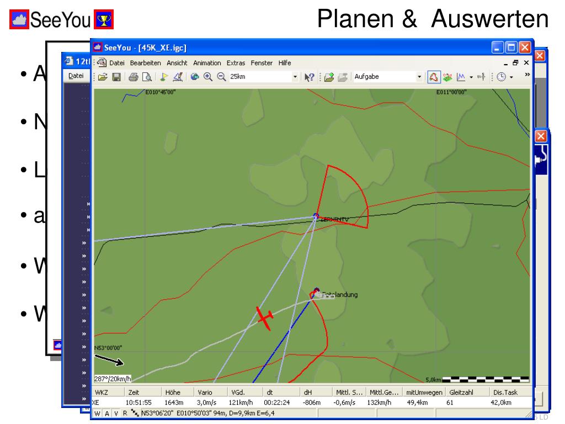
Task: Click the green add flight folder icon
Action: (x=329, y=77)
